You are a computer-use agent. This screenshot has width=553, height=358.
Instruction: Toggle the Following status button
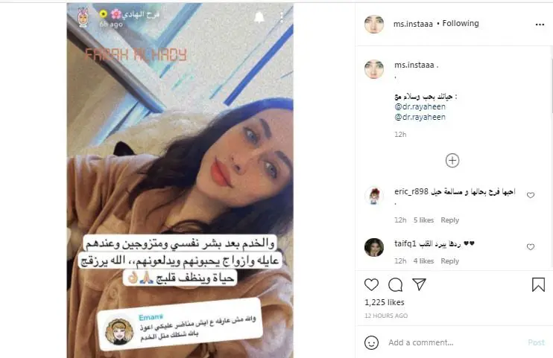[461, 23]
